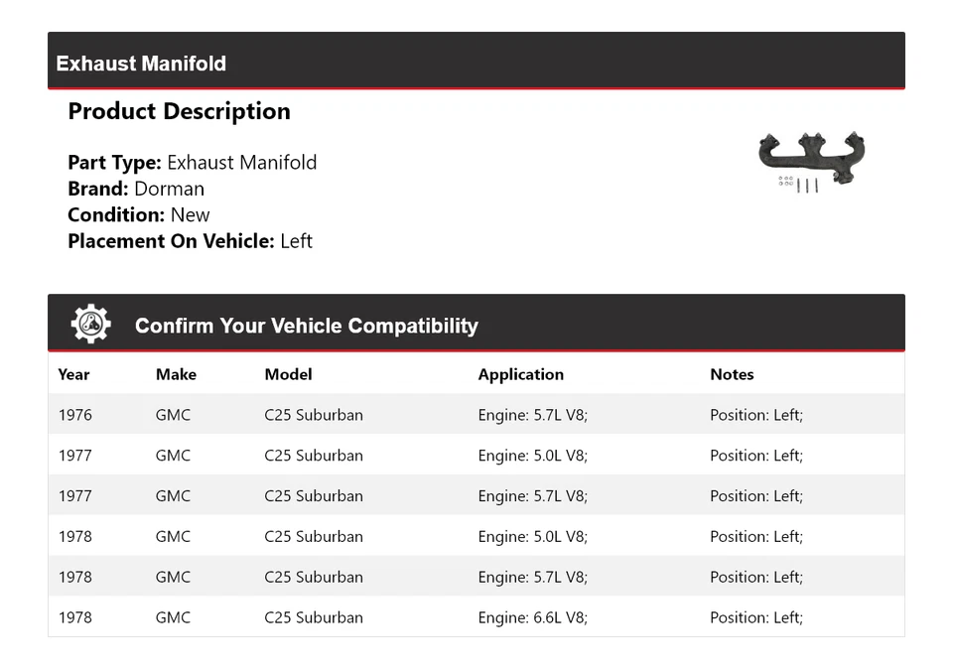Image resolution: width=953 pixels, height=669 pixels.
Task: Select the 1977 row with 5.7L V8 engine
Action: pyautogui.click(x=476, y=496)
